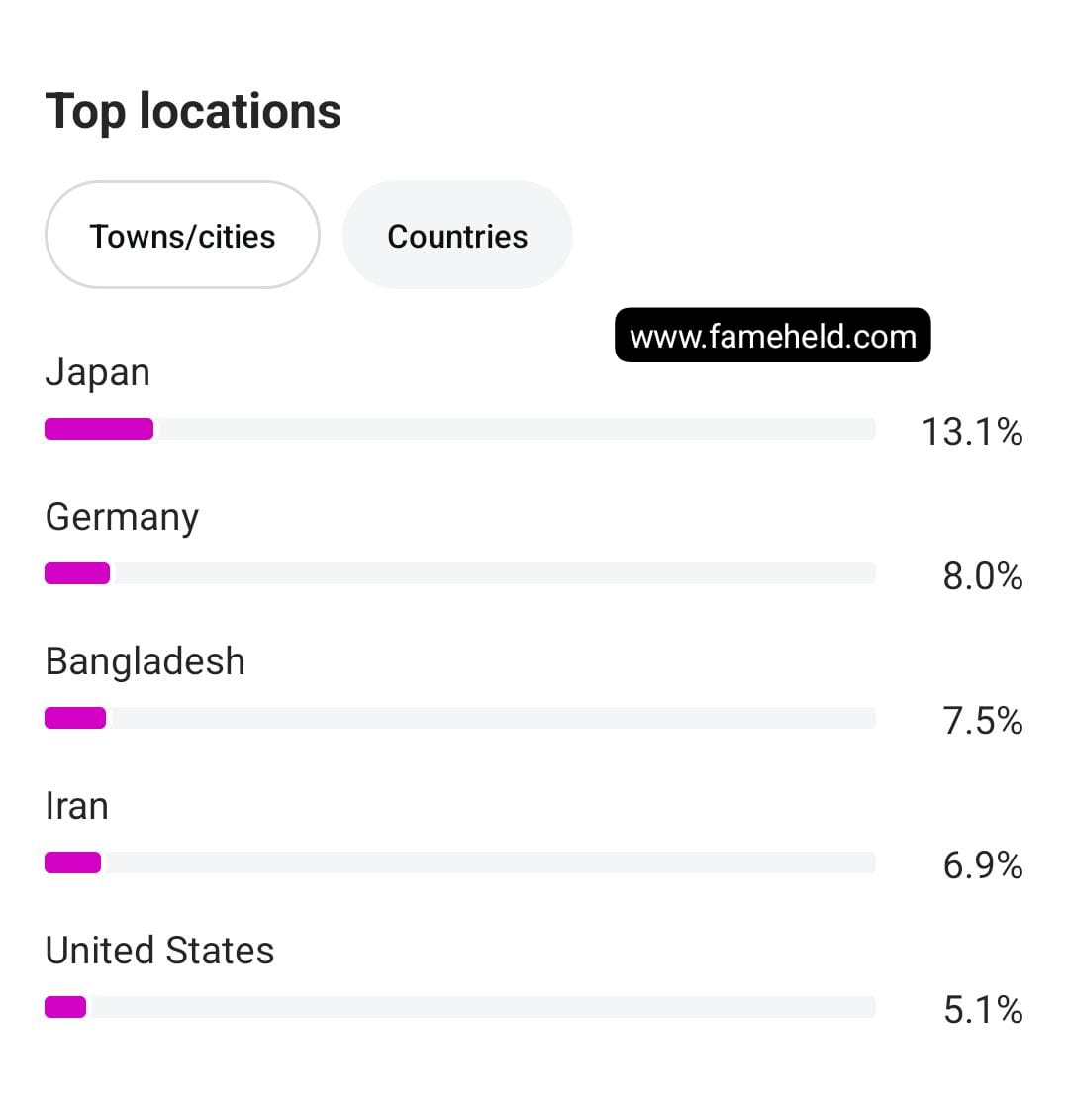Click the unfilled gray track of Japan's bar
Image resolution: width=1069 pixels, height=1112 pixels.
[x=515, y=429]
